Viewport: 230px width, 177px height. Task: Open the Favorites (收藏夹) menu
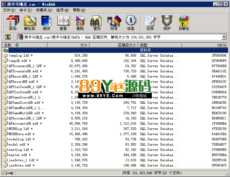[44, 10]
